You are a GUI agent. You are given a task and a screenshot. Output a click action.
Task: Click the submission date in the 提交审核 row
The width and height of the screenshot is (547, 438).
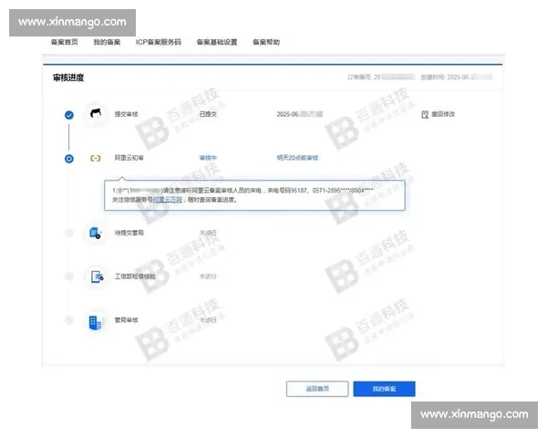(300, 114)
